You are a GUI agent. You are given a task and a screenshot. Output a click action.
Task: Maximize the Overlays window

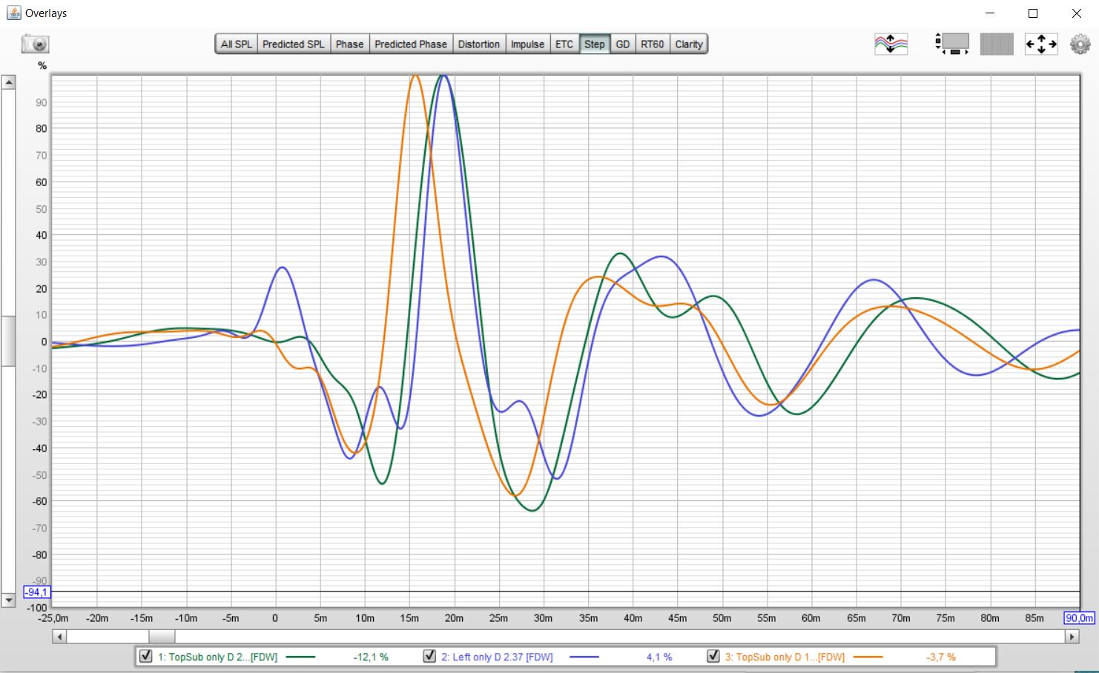coord(1032,13)
